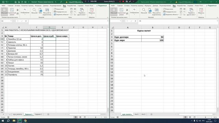Click cell with Принтер text
219x123 pixels.
pos(19,48)
